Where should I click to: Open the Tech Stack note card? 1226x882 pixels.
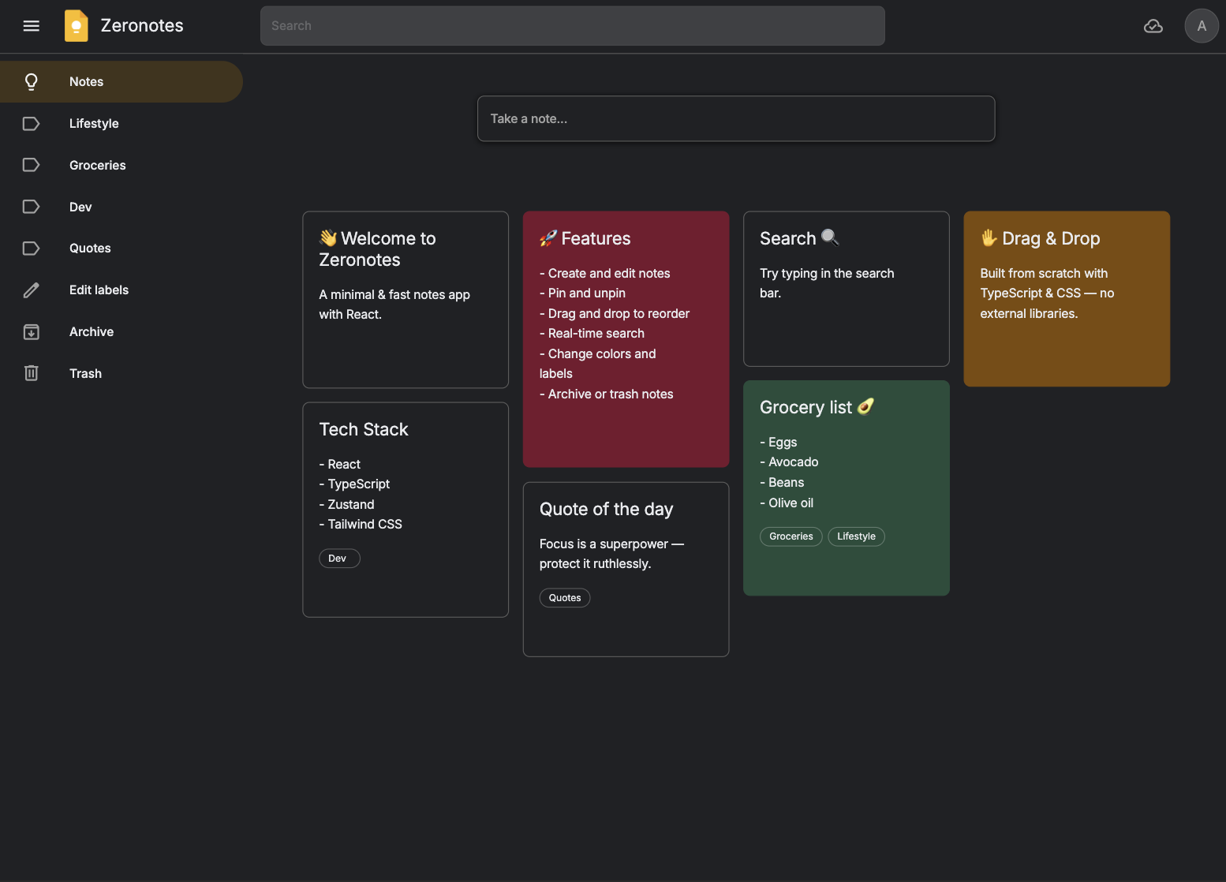pos(406,510)
